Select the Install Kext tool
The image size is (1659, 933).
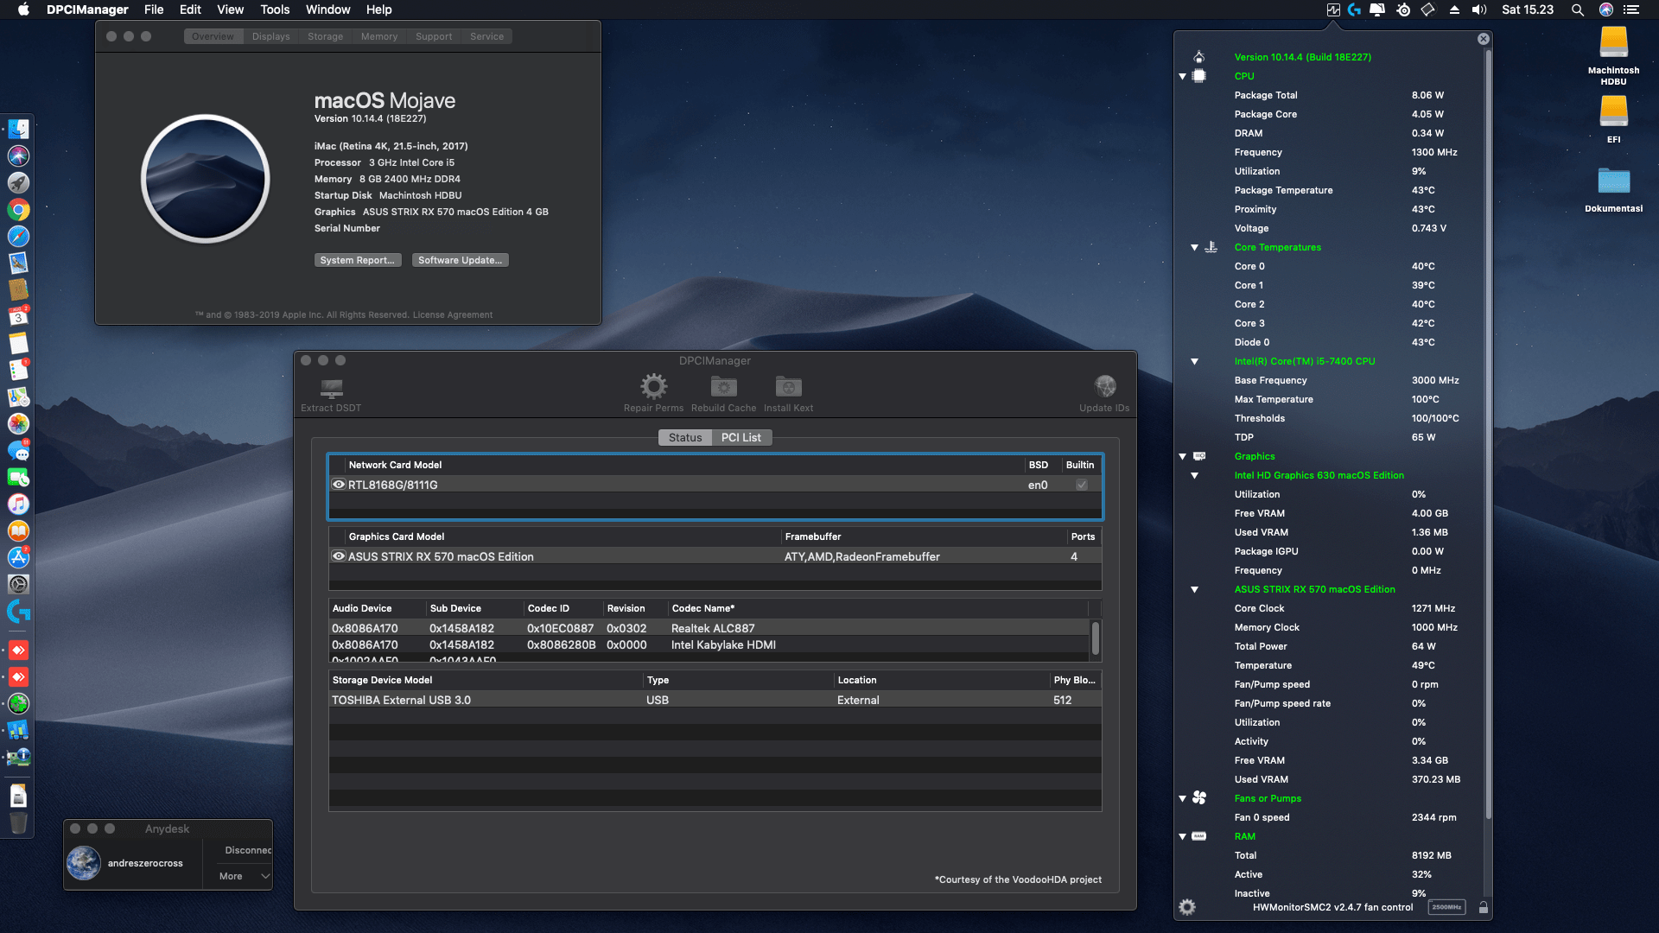pyautogui.click(x=788, y=386)
